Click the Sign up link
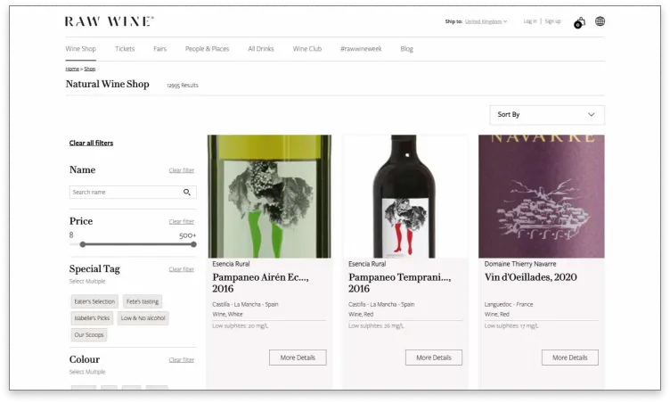Image resolution: width=670 pixels, height=403 pixels. click(552, 21)
